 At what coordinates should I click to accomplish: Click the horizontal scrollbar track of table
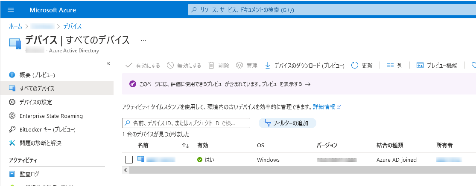coord(302,170)
